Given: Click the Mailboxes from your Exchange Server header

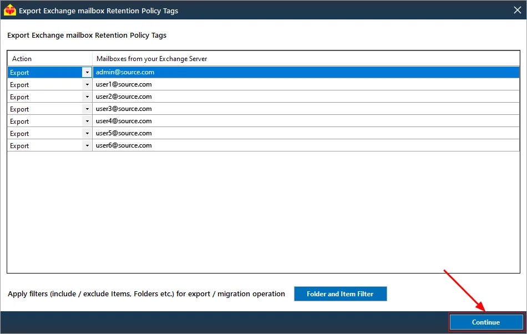Looking at the screenshot, I should coord(306,58).
